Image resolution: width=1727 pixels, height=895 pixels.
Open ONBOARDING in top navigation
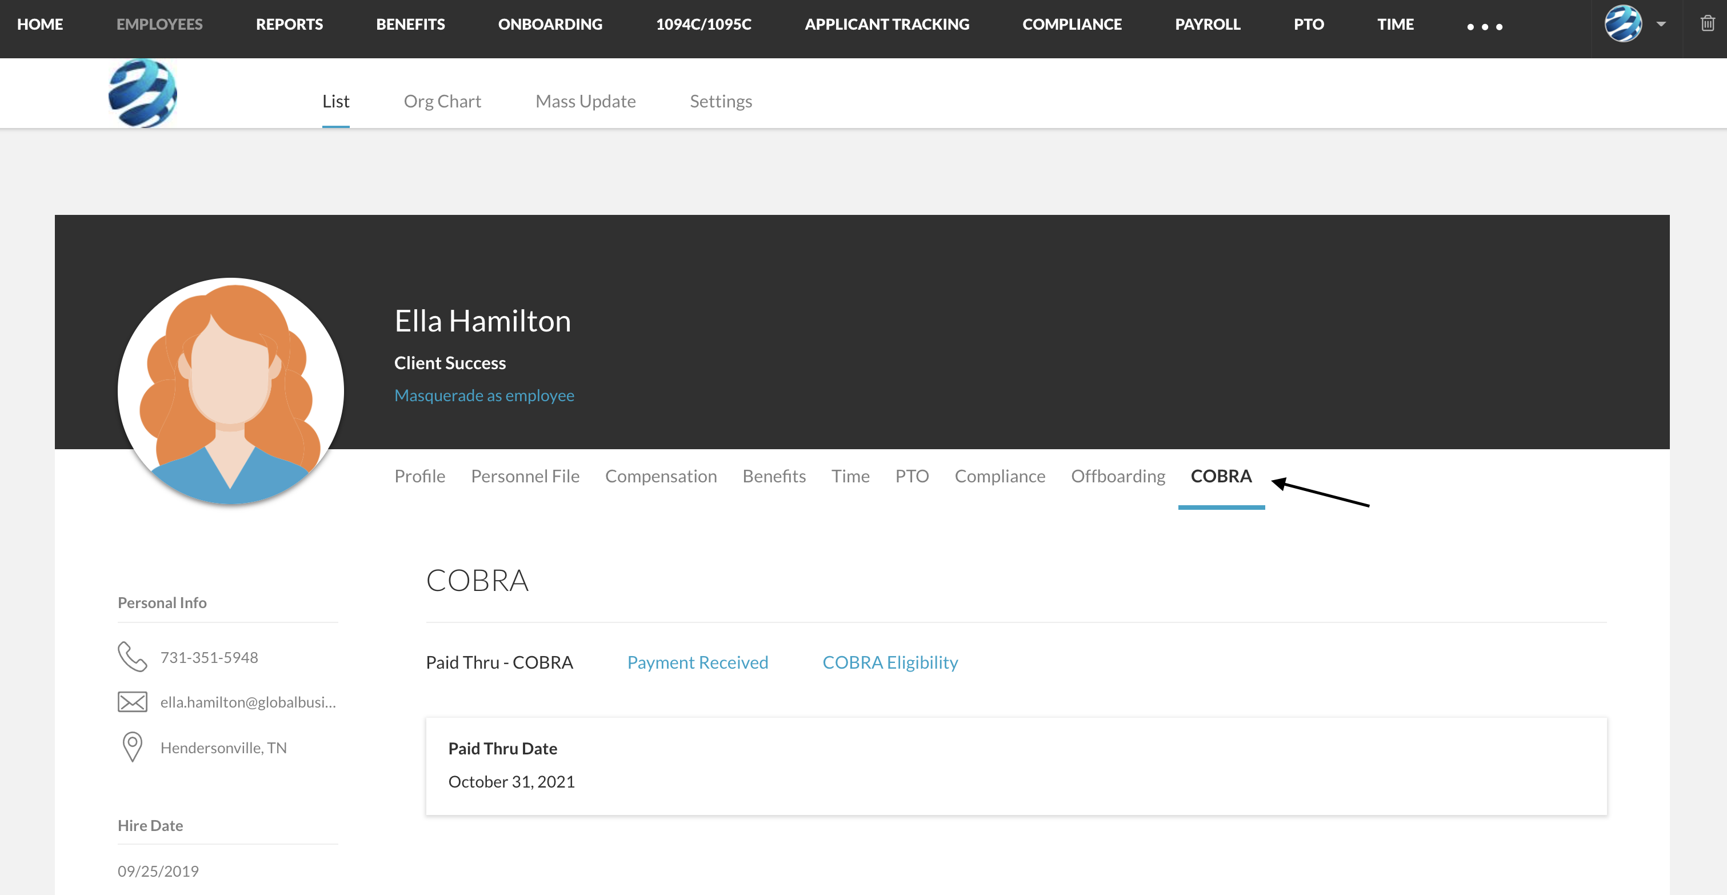click(550, 24)
